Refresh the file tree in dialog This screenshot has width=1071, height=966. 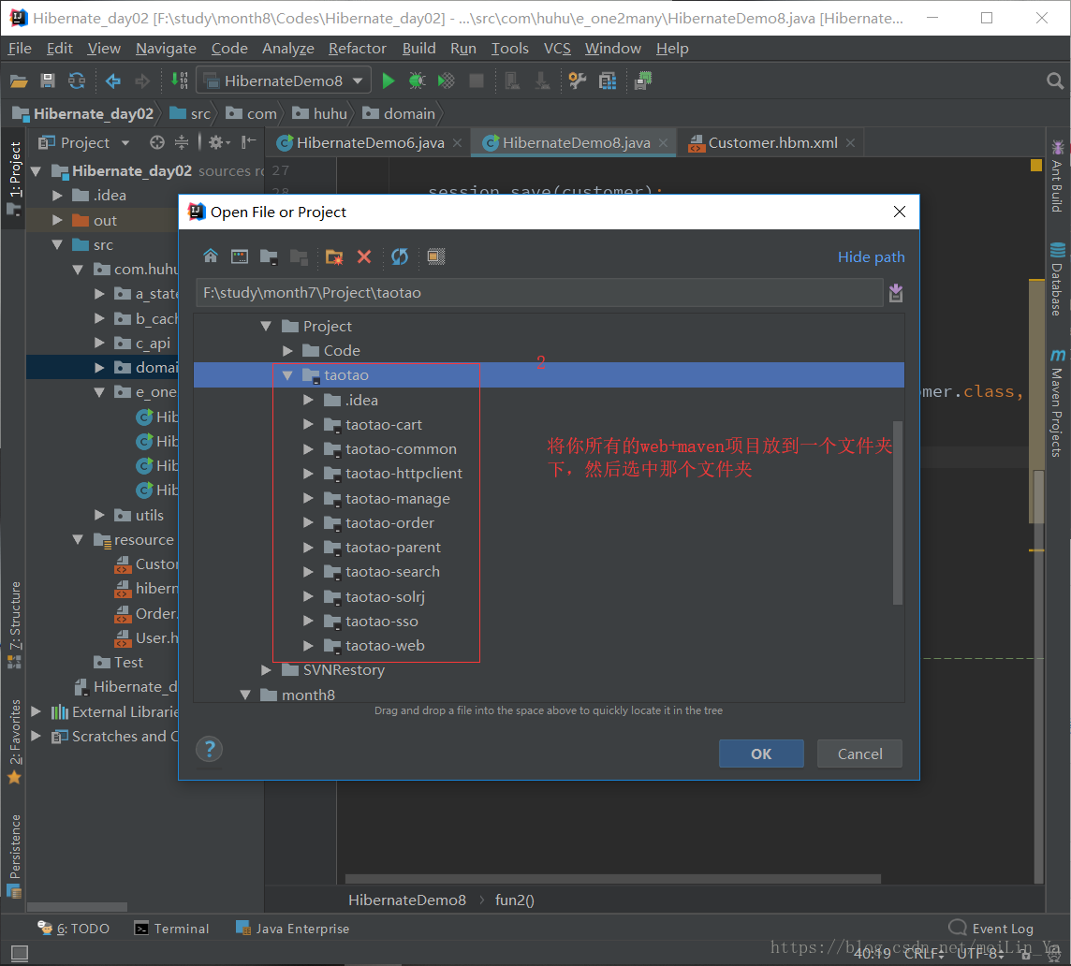400,256
